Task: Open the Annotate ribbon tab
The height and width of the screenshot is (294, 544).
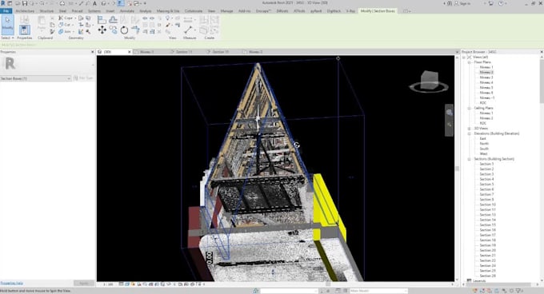Action: (127, 11)
